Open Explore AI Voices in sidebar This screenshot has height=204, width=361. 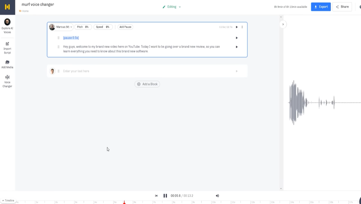tap(7, 26)
